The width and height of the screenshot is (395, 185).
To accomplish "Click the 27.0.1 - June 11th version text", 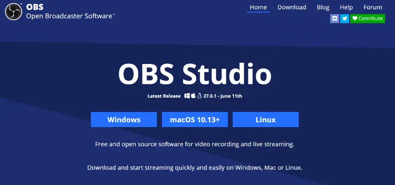I will [223, 96].
